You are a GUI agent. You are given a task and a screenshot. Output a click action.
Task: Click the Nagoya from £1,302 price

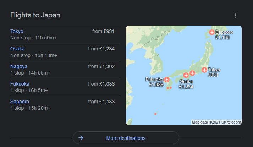101,66
